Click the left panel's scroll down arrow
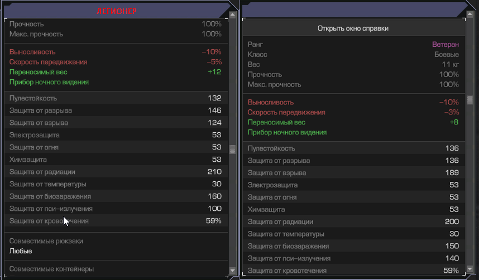479x280 pixels. 233,271
